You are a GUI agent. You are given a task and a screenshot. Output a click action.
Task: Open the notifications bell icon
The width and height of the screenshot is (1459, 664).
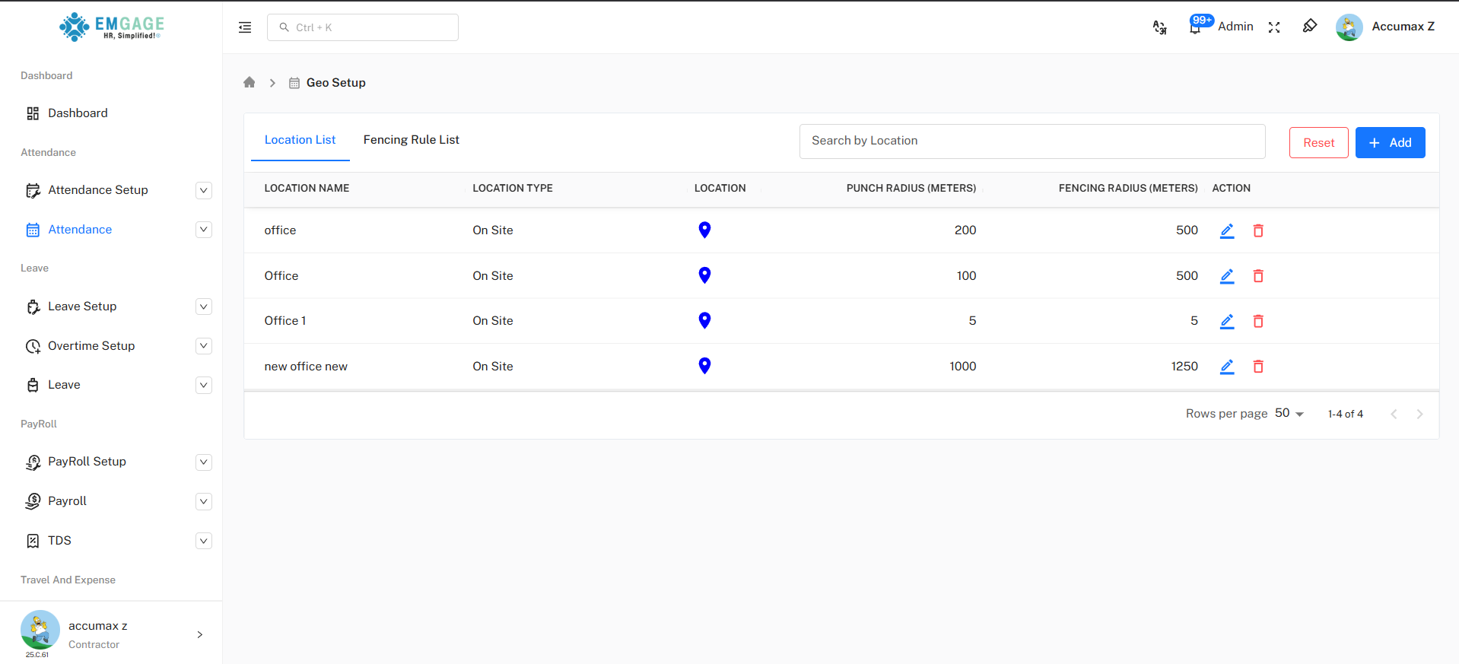(1195, 27)
